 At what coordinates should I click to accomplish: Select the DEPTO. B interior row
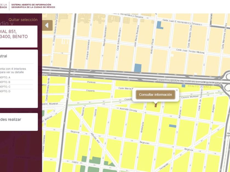[16, 82]
